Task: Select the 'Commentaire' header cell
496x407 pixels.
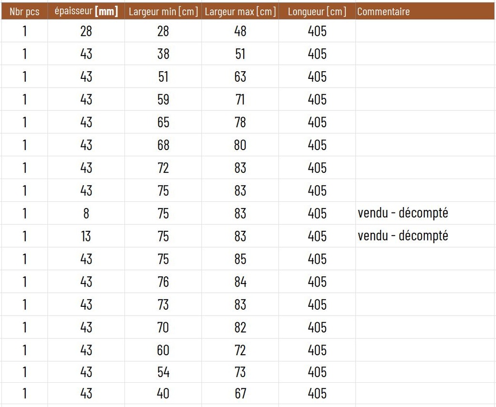Action: 383,12
